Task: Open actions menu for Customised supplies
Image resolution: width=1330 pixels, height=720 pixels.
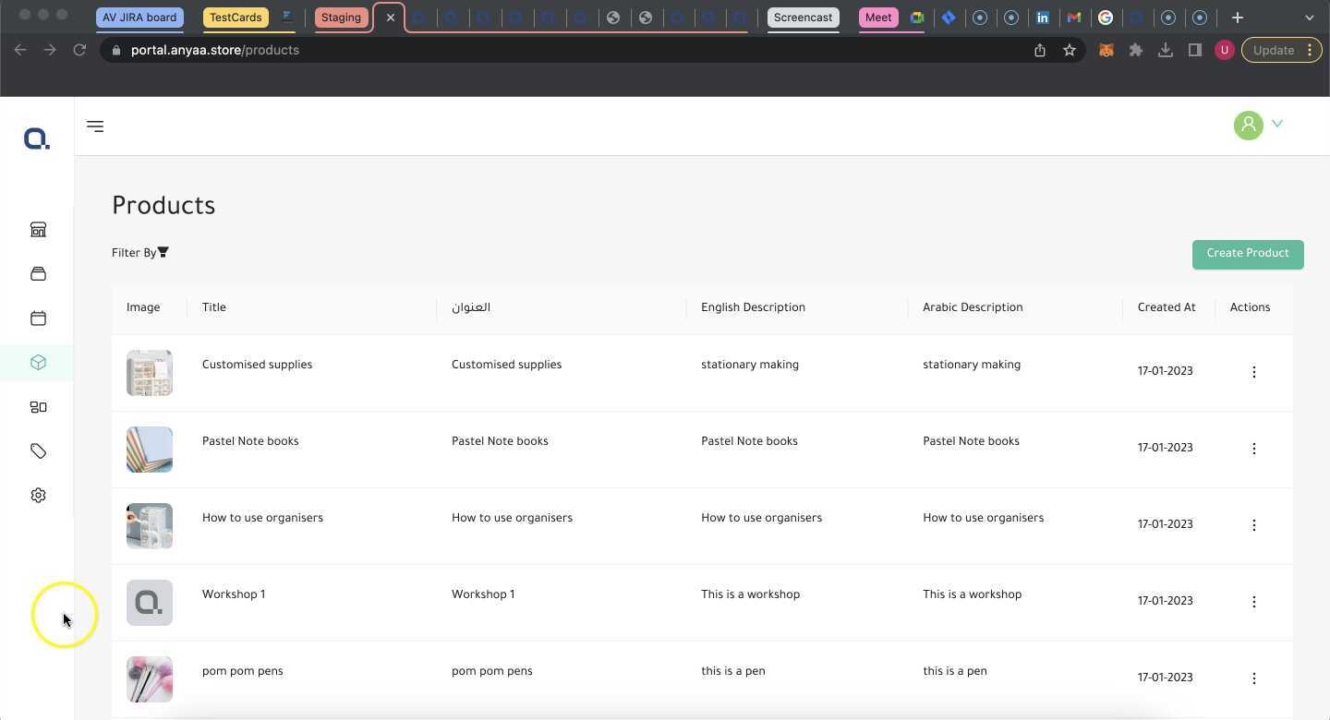Action: (x=1253, y=372)
